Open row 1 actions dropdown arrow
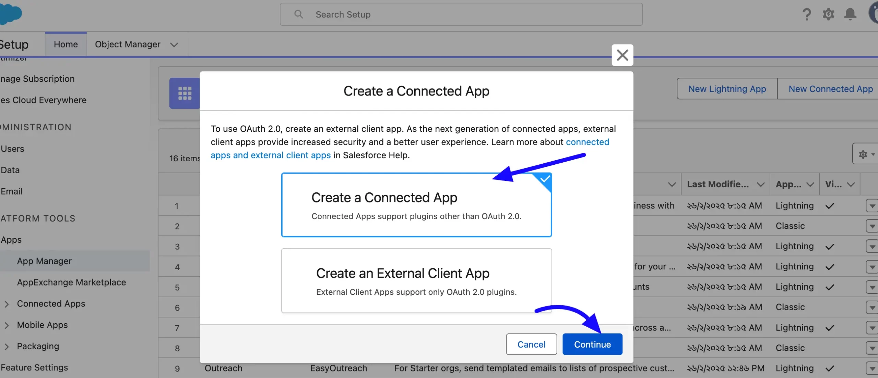The image size is (878, 378). (871, 206)
